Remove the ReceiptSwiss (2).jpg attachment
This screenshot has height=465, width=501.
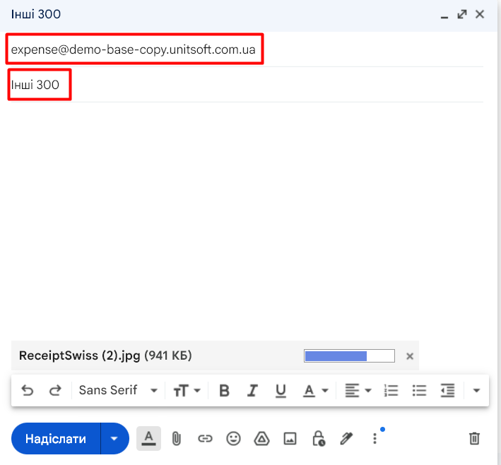point(410,356)
